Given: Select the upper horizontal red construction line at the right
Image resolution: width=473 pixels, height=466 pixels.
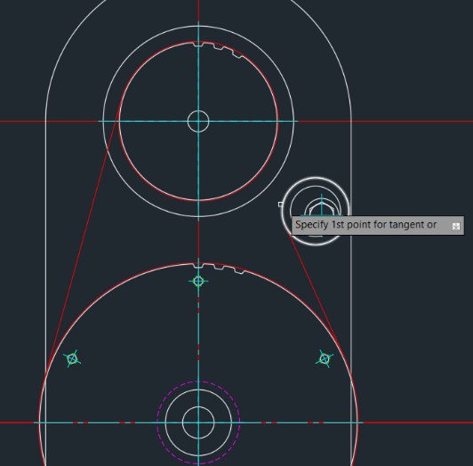Looking at the screenshot, I should tap(410, 121).
